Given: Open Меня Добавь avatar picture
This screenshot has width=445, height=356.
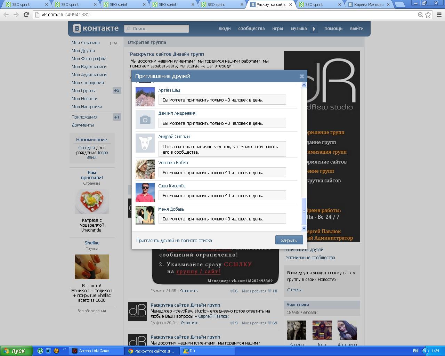Looking at the screenshot, I should 145,215.
